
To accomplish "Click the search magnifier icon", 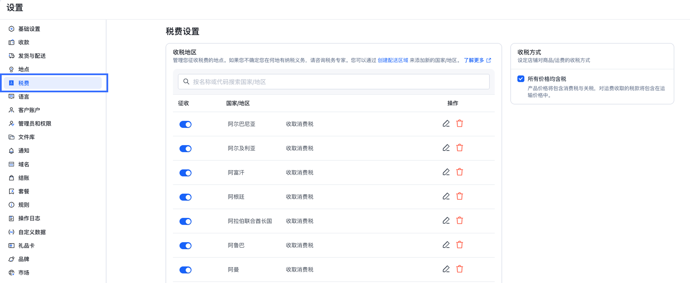I will point(186,82).
